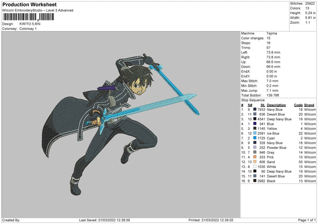Click the stitches count "25822"
This screenshot has width=318, height=224.
[310, 4]
